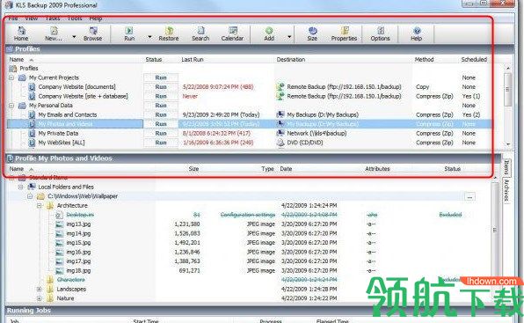Collapse the C:\Windows\Web\Wallpaper folder
The image size is (524, 323).
pyautogui.click(x=30, y=196)
